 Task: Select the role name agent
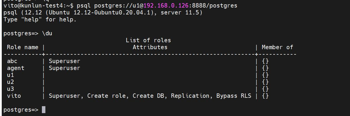tap(16, 68)
